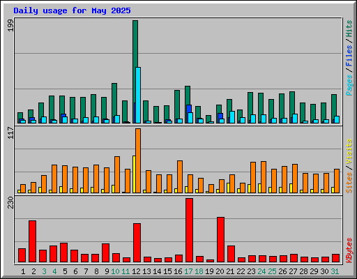Screen dimensions: 357x279
Task: Click green day label 17
Action: point(188,271)
